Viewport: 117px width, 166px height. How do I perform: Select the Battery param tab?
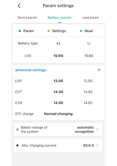click(x=60, y=17)
